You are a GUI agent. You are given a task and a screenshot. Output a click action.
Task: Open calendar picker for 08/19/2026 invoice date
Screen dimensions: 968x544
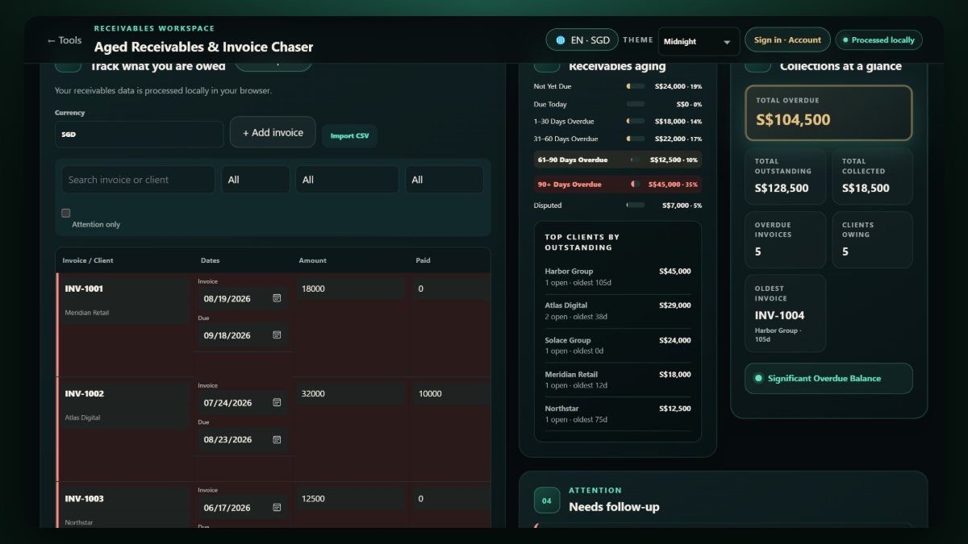pyautogui.click(x=277, y=298)
